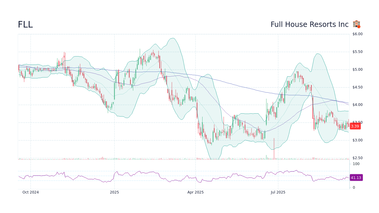Click the RSI axis label 100
The height and width of the screenshot is (213, 379).
tap(356, 164)
